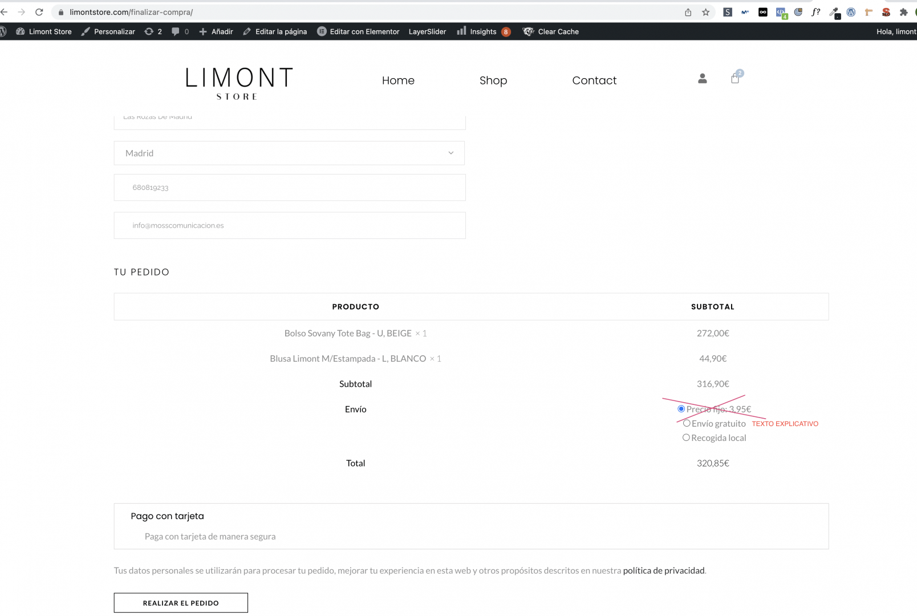Open the S extension icon
Viewport: 917px width, 616px height.
728,12
